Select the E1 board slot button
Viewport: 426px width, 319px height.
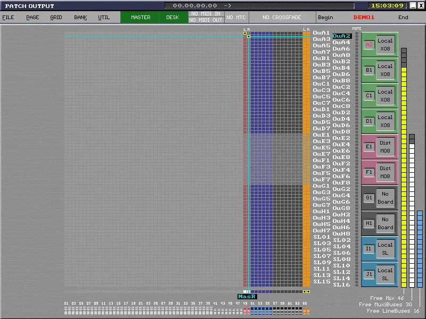pos(369,147)
